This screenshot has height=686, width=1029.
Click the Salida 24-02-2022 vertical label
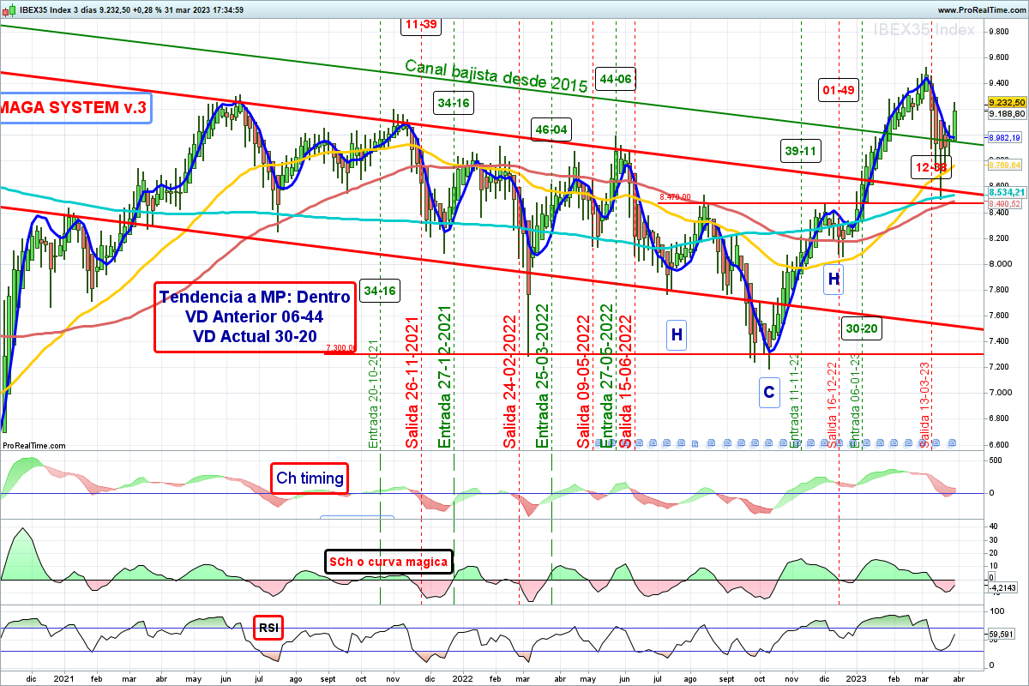tap(509, 382)
